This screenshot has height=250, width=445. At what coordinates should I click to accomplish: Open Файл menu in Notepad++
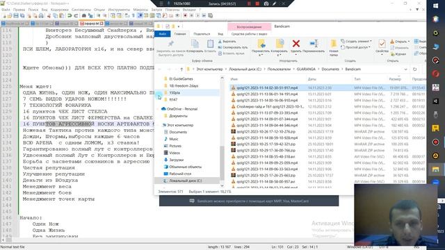6,10
